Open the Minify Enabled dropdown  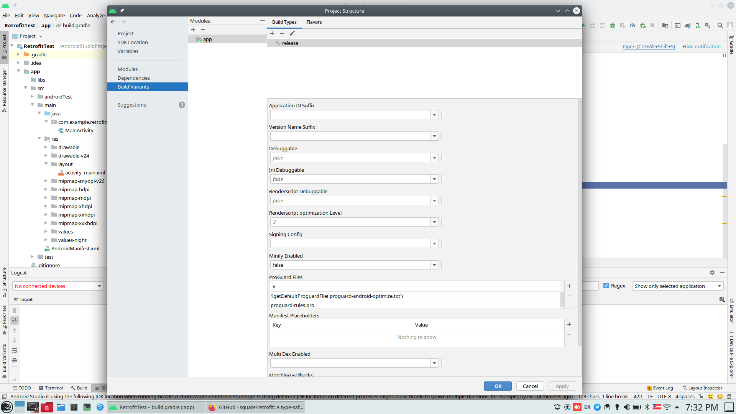(x=434, y=265)
